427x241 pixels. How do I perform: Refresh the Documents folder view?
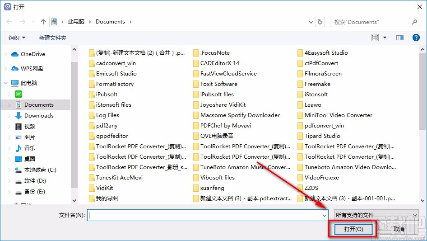coord(320,22)
